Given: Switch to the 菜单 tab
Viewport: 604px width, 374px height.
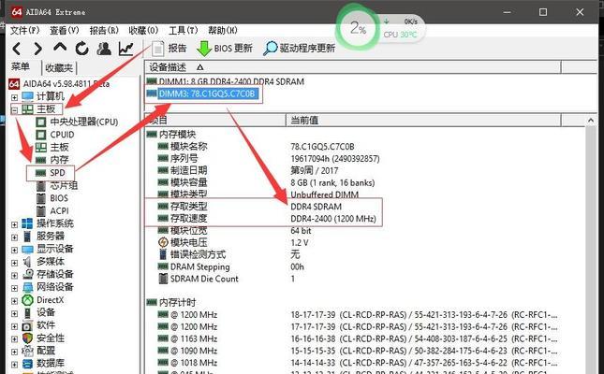Looking at the screenshot, I should (21, 67).
